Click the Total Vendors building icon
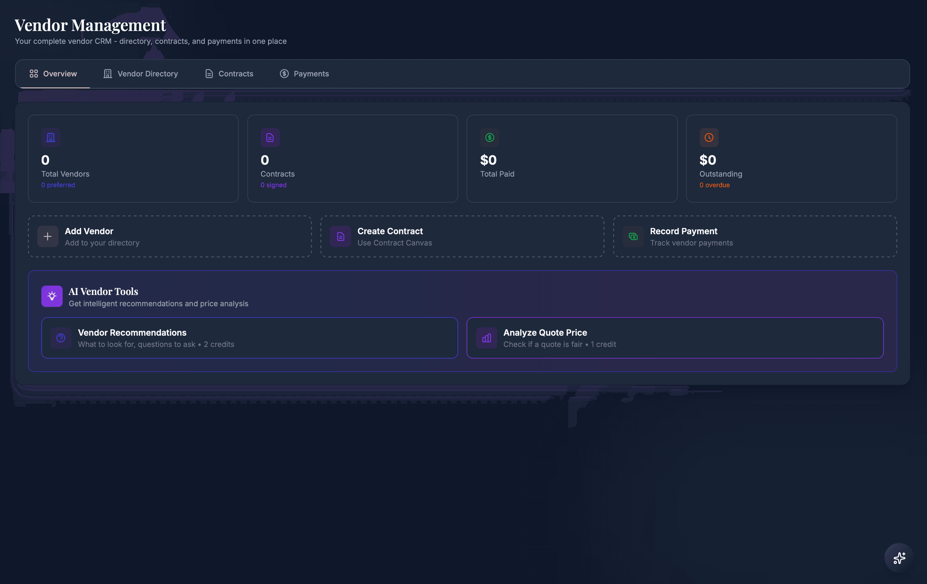The image size is (927, 584). pos(51,138)
